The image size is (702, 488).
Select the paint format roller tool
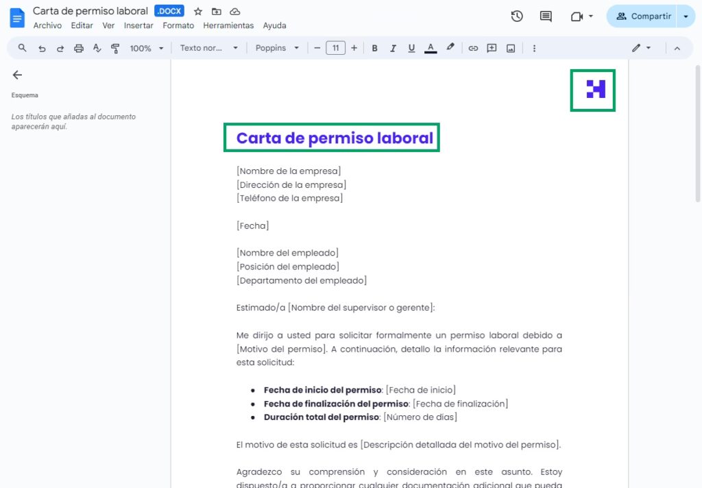[x=115, y=49]
